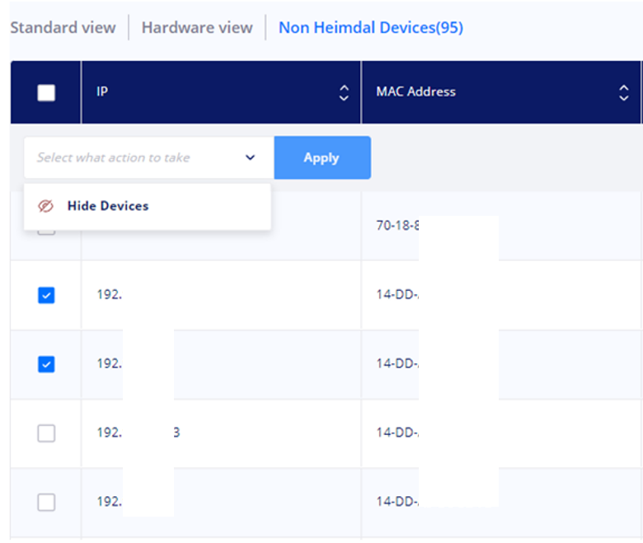The width and height of the screenshot is (643, 543).
Task: Switch to Standard view tab
Action: coord(63,27)
